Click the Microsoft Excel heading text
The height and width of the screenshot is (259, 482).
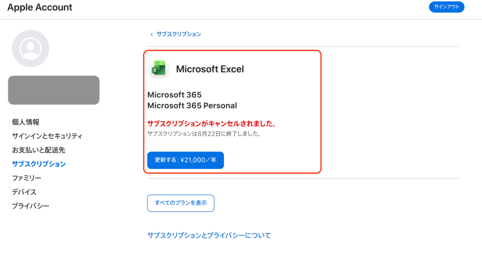coord(210,69)
